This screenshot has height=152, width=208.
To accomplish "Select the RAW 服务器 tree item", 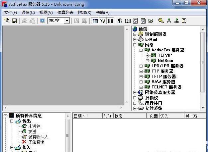I will click(163, 82).
